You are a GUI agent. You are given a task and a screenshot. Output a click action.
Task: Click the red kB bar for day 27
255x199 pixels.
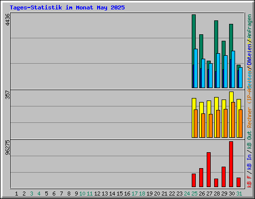[209, 170]
